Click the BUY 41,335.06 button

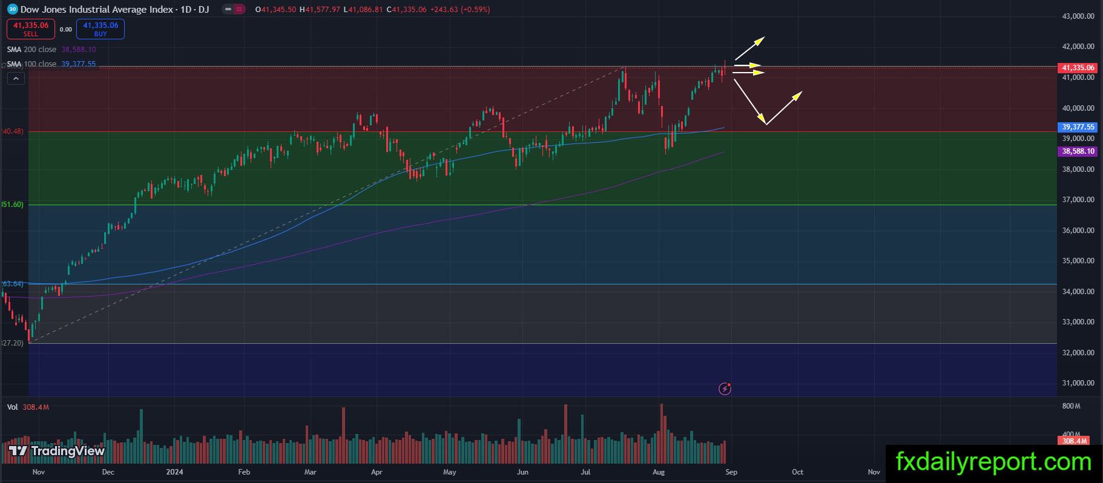tap(100, 29)
